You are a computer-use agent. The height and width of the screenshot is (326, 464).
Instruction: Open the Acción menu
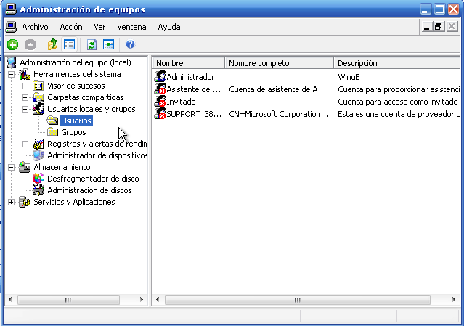point(71,27)
